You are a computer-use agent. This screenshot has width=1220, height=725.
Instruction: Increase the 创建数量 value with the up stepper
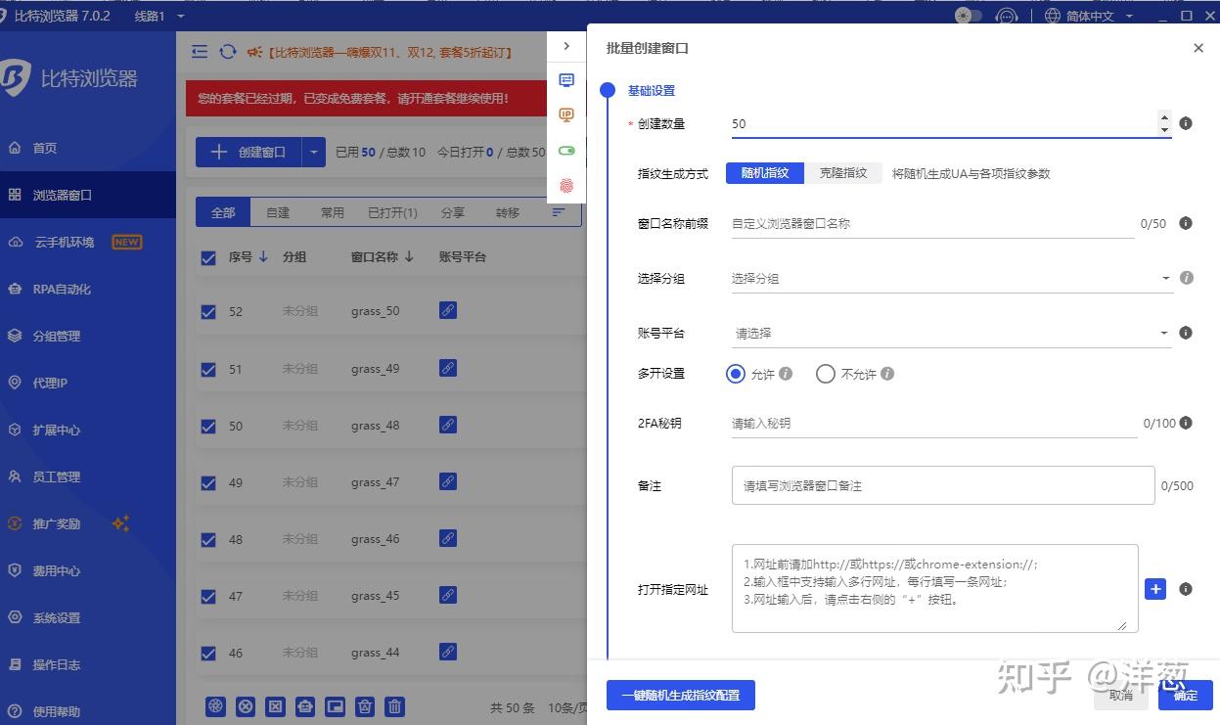click(1164, 117)
